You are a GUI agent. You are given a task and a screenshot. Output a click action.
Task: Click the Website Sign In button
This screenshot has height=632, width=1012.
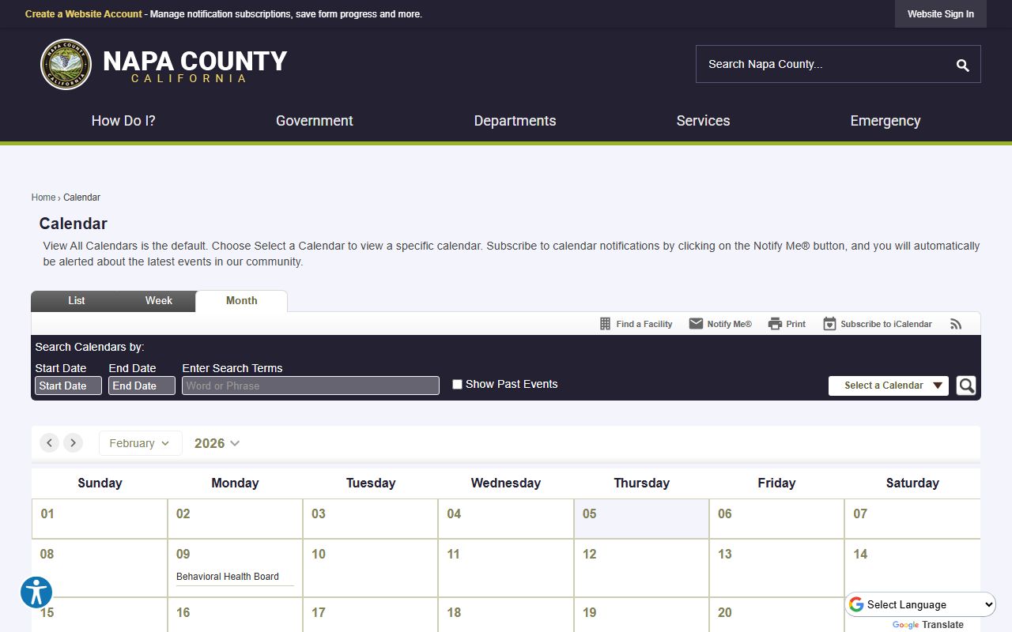[941, 14]
